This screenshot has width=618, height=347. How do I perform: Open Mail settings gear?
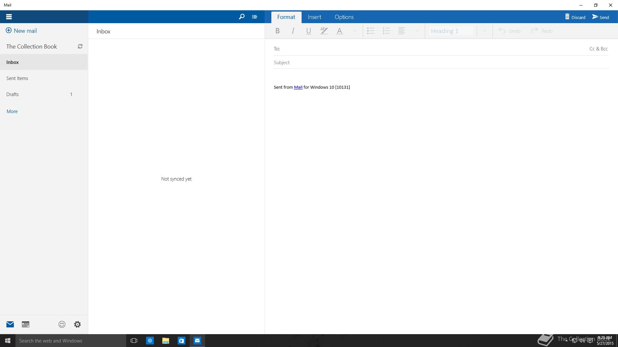click(x=77, y=325)
